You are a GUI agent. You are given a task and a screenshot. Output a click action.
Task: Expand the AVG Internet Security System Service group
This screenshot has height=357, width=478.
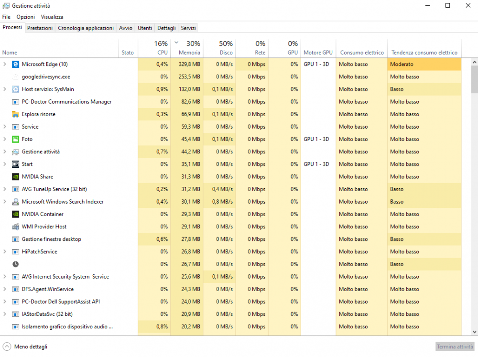click(x=5, y=277)
